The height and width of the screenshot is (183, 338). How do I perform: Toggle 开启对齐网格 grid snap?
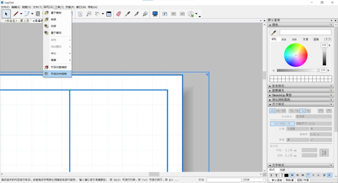59,74
